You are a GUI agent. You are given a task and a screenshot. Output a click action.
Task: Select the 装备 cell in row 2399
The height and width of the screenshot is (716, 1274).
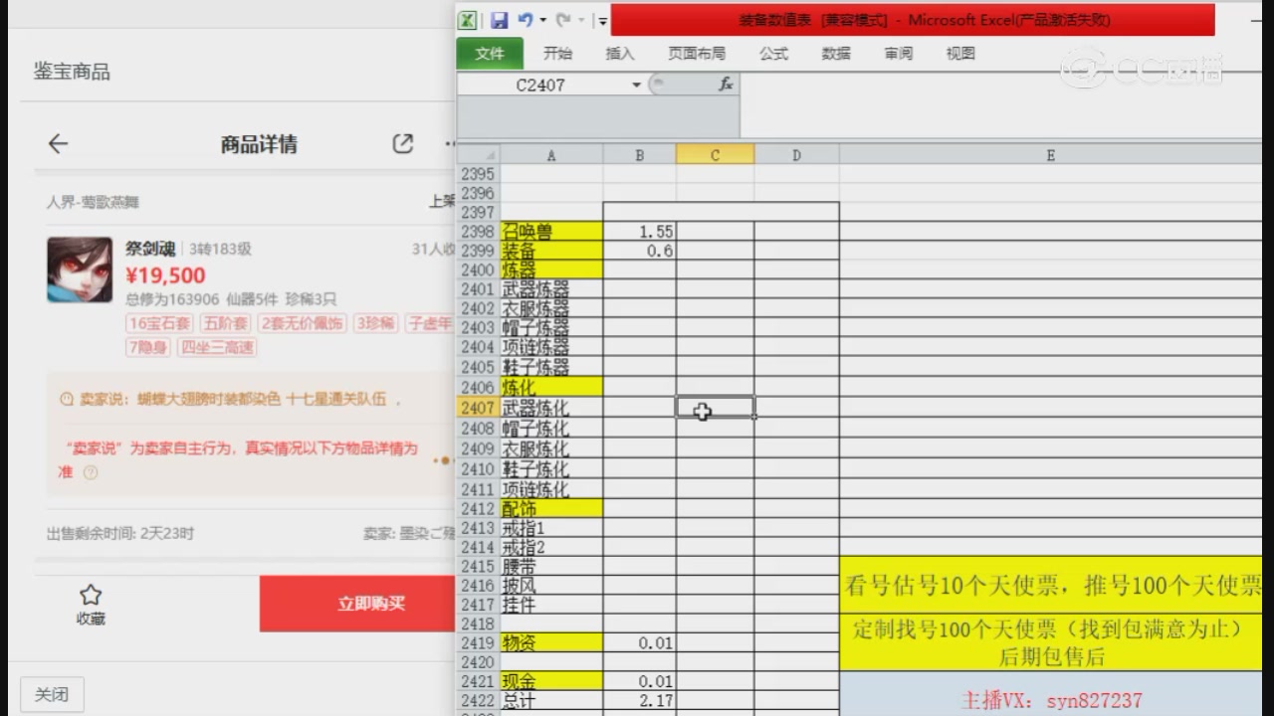tap(551, 251)
